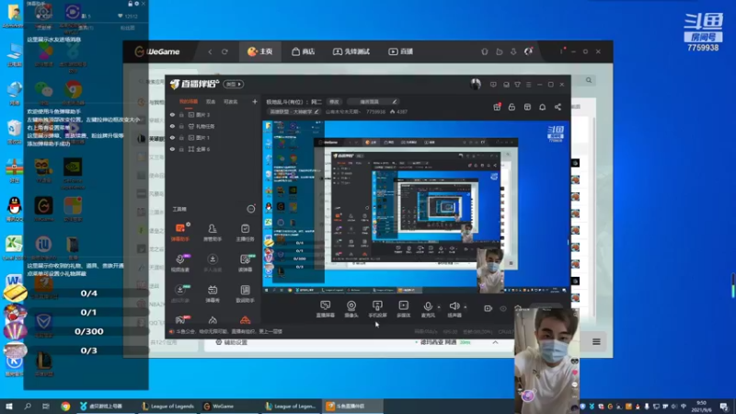Image resolution: width=736 pixels, height=414 pixels.
Task: Open the QQ penguin desktop icon
Action: click(15, 209)
